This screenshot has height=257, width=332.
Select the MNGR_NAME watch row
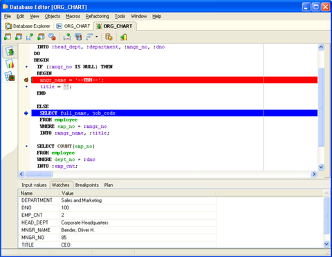coord(117,230)
